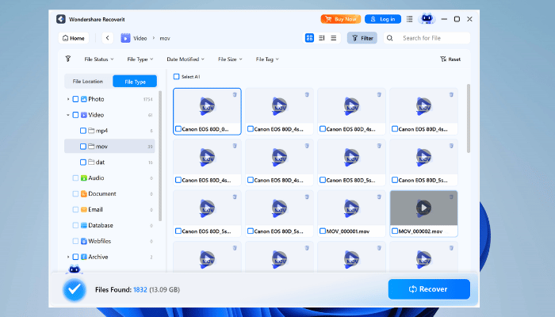The width and height of the screenshot is (555, 317).
Task: Open the robot assistant icon in title bar
Action: 427,19
